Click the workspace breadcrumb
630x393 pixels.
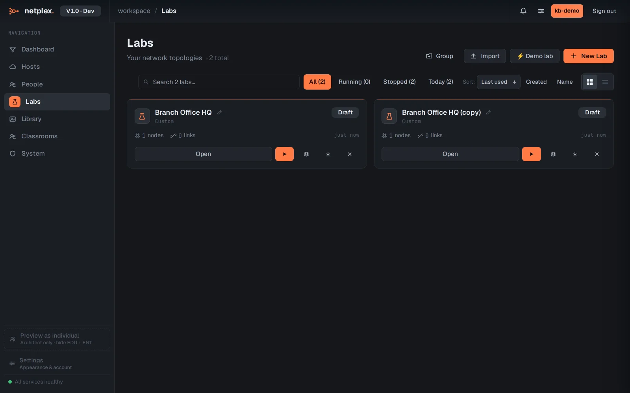coord(134,11)
